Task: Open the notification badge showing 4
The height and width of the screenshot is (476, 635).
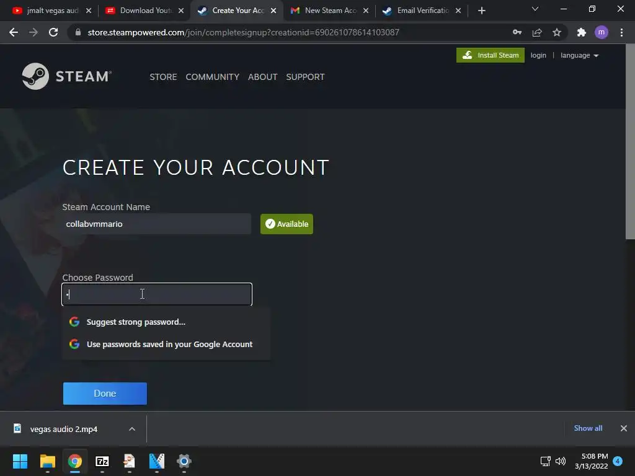Action: (x=618, y=461)
